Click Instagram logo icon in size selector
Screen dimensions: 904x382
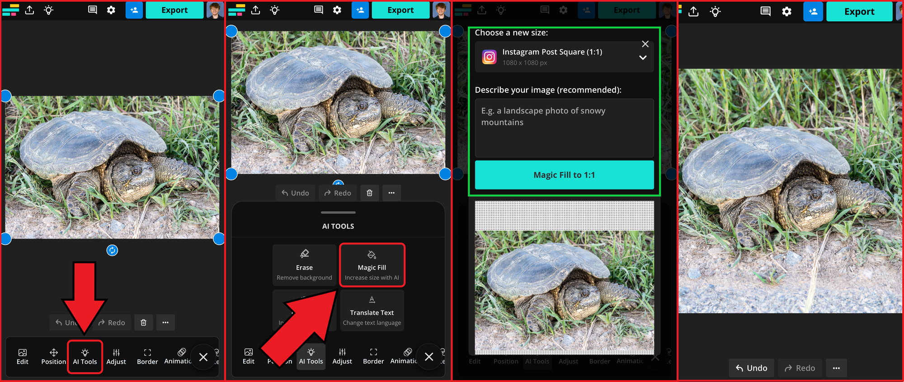click(x=489, y=57)
